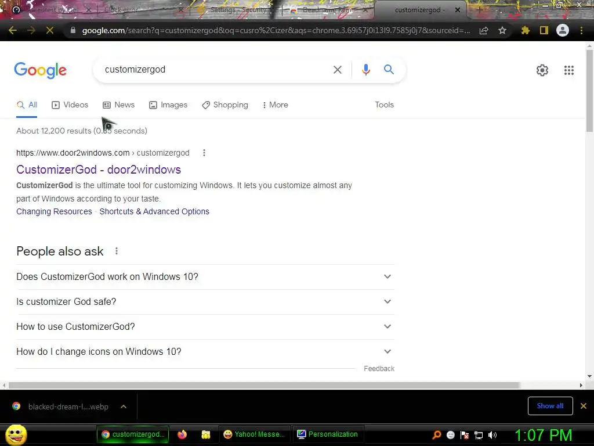Viewport: 594px width, 446px height.
Task: Switch to the Shopping tab
Action: click(x=225, y=105)
